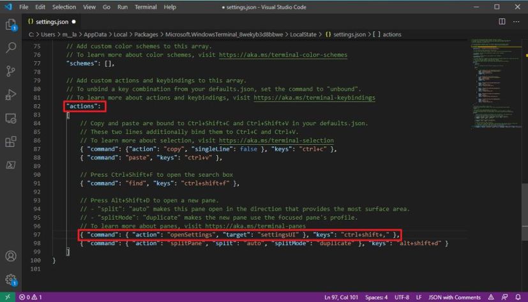Follow the terminal-panes link
528x302 pixels.
pos(255,226)
